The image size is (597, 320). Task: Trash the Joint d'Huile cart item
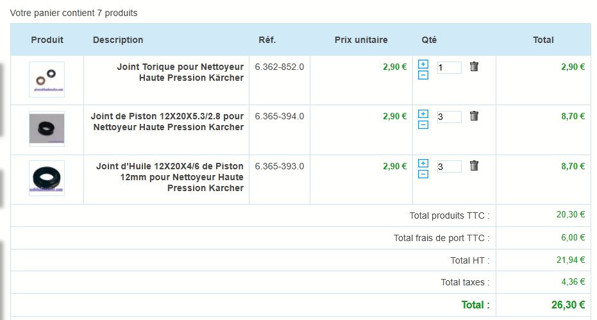(x=474, y=166)
